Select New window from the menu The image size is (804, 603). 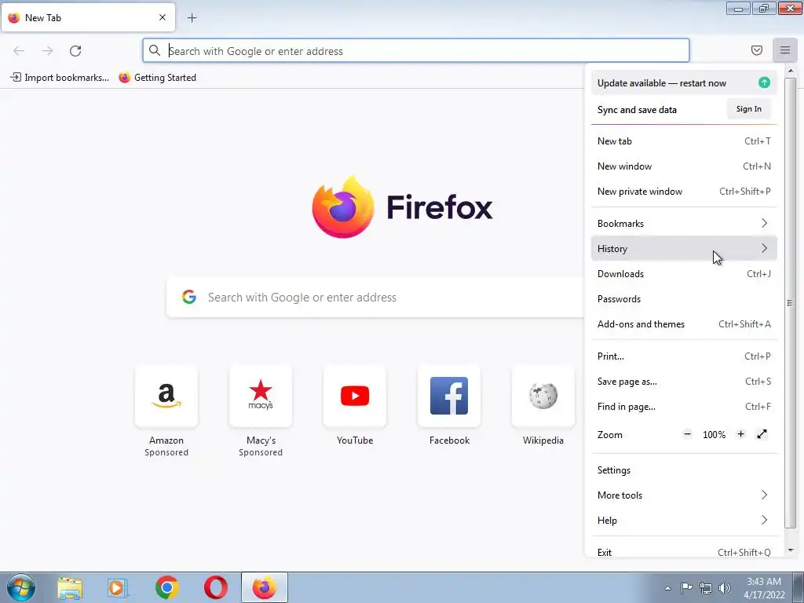(x=684, y=166)
